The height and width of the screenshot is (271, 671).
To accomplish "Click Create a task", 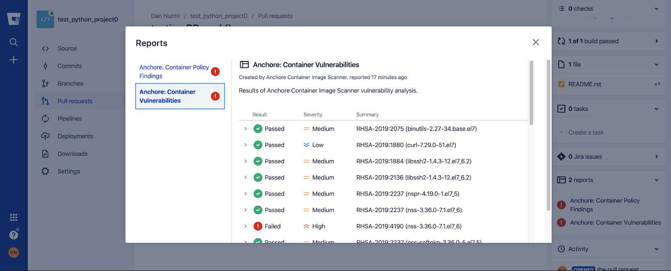I will [x=586, y=133].
